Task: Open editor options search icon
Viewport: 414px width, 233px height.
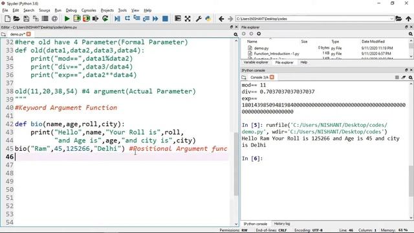Action: click(235, 34)
